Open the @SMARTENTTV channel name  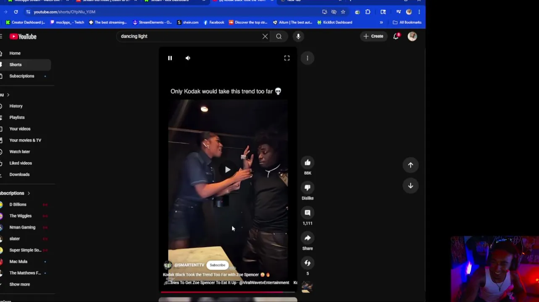point(189,265)
